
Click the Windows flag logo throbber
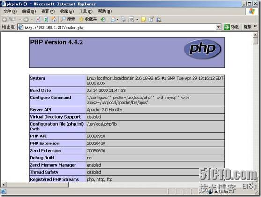(x=252, y=11)
